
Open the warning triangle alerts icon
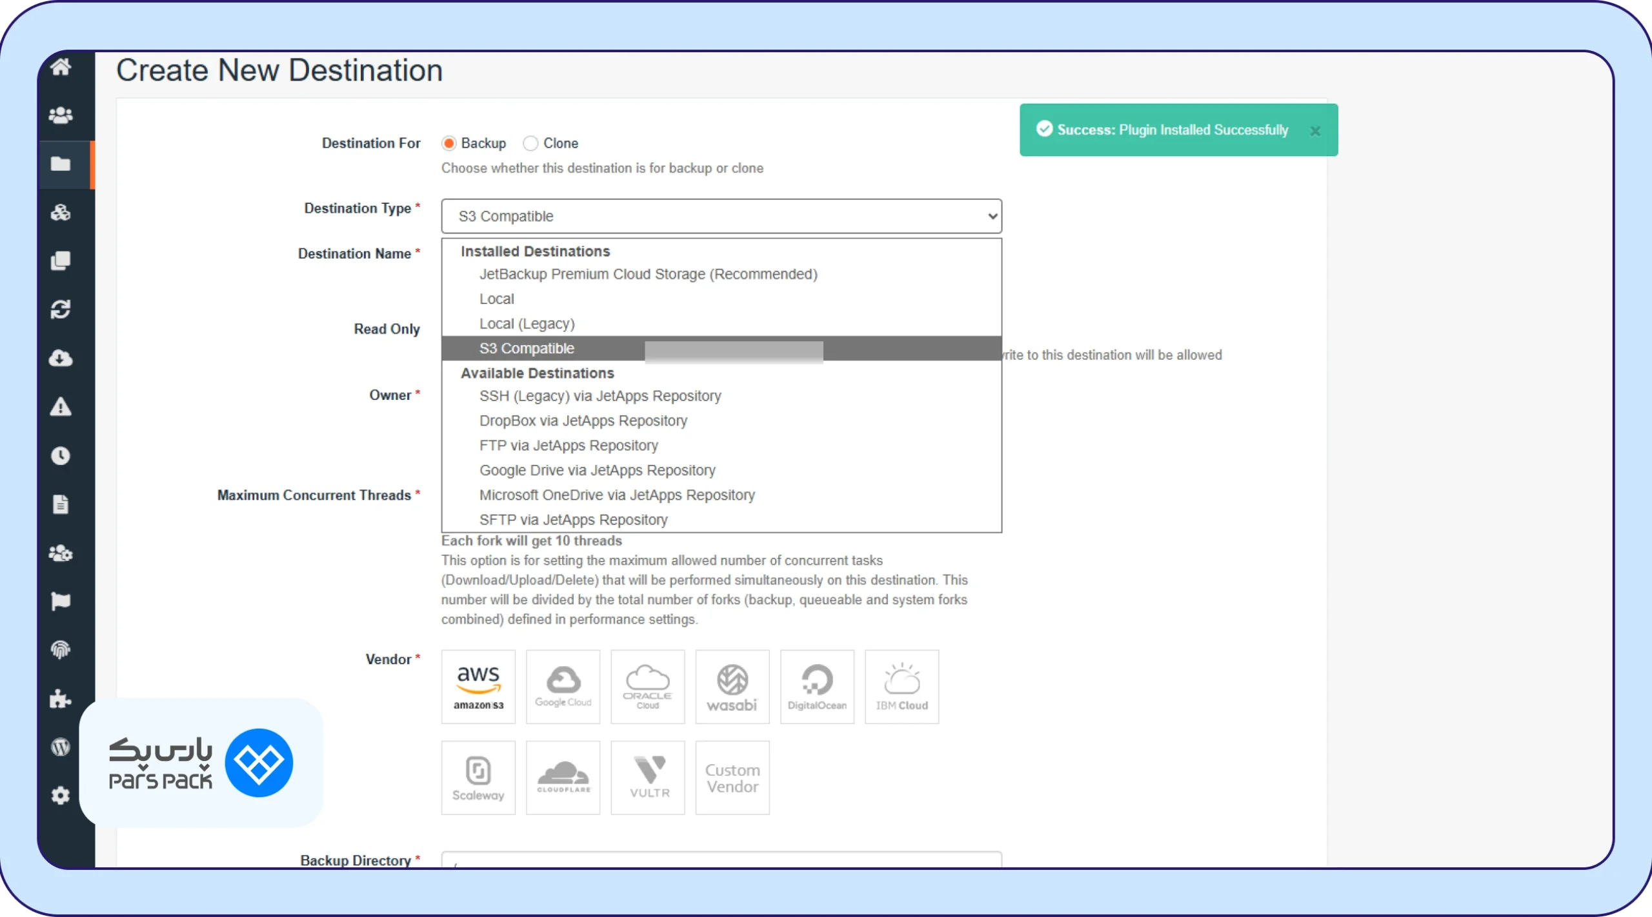pos(61,407)
